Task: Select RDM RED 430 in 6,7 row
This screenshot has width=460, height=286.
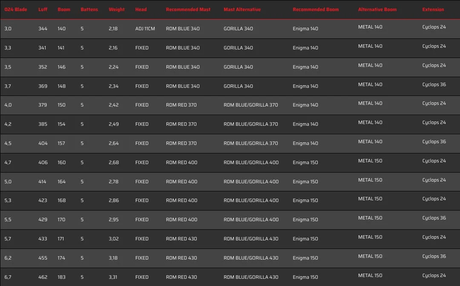Action: [x=181, y=277]
